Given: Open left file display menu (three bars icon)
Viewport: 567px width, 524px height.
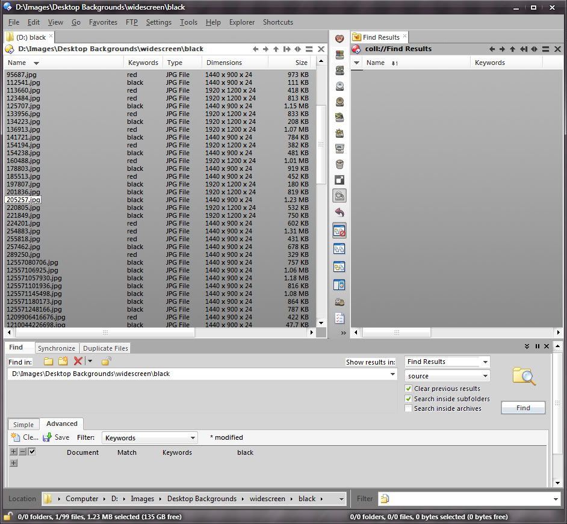Looking at the screenshot, I should pyautogui.click(x=309, y=49).
